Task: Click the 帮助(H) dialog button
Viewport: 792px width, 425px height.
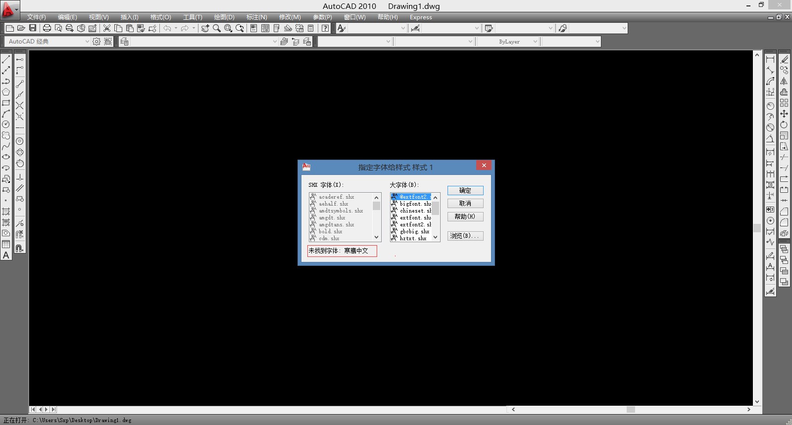Action: coord(465,216)
